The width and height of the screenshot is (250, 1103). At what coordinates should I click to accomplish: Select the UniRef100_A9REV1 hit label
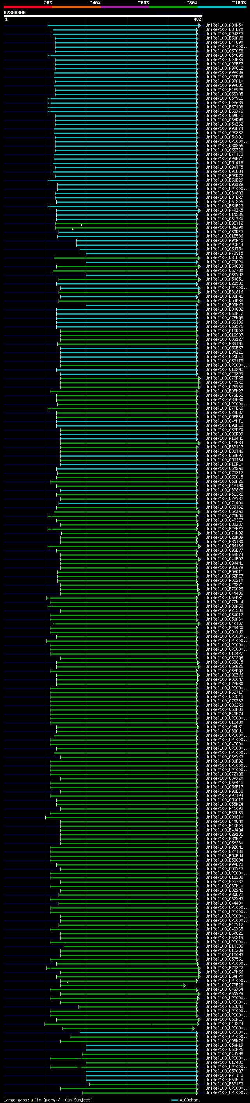pyautogui.click(x=224, y=159)
